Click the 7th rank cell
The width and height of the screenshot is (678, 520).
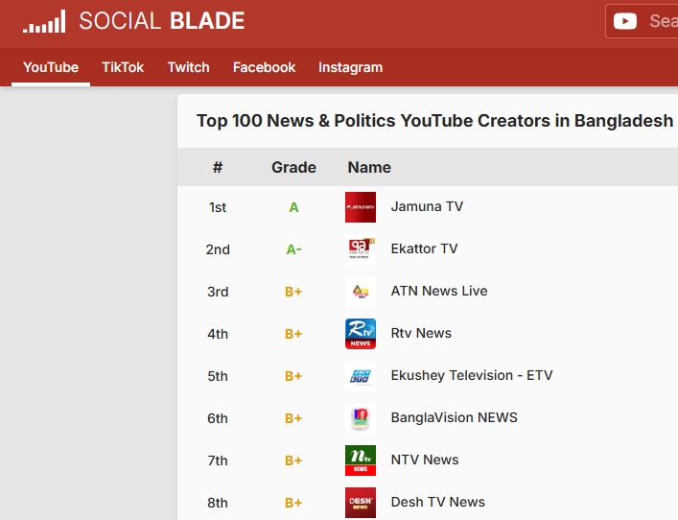(218, 461)
